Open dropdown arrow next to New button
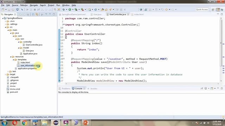The image size is (225, 126). tap(6, 9)
